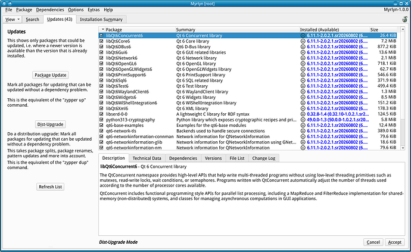Switch to Installation Summary tab
The image size is (411, 252).
(x=101, y=20)
